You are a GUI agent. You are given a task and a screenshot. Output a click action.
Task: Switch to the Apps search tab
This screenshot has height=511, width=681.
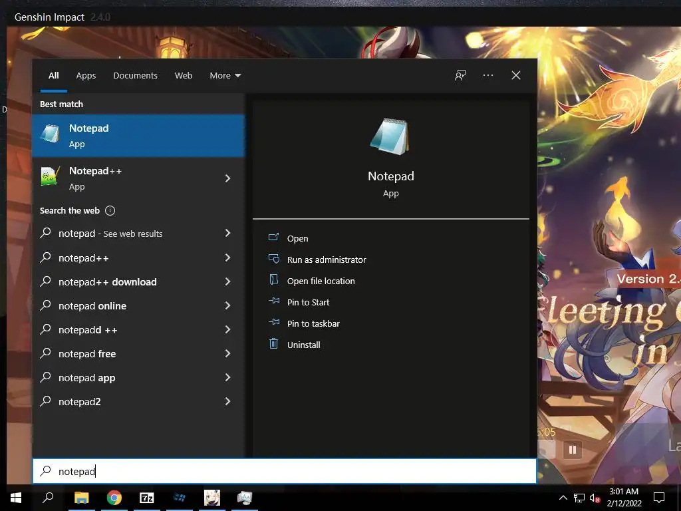click(x=86, y=76)
